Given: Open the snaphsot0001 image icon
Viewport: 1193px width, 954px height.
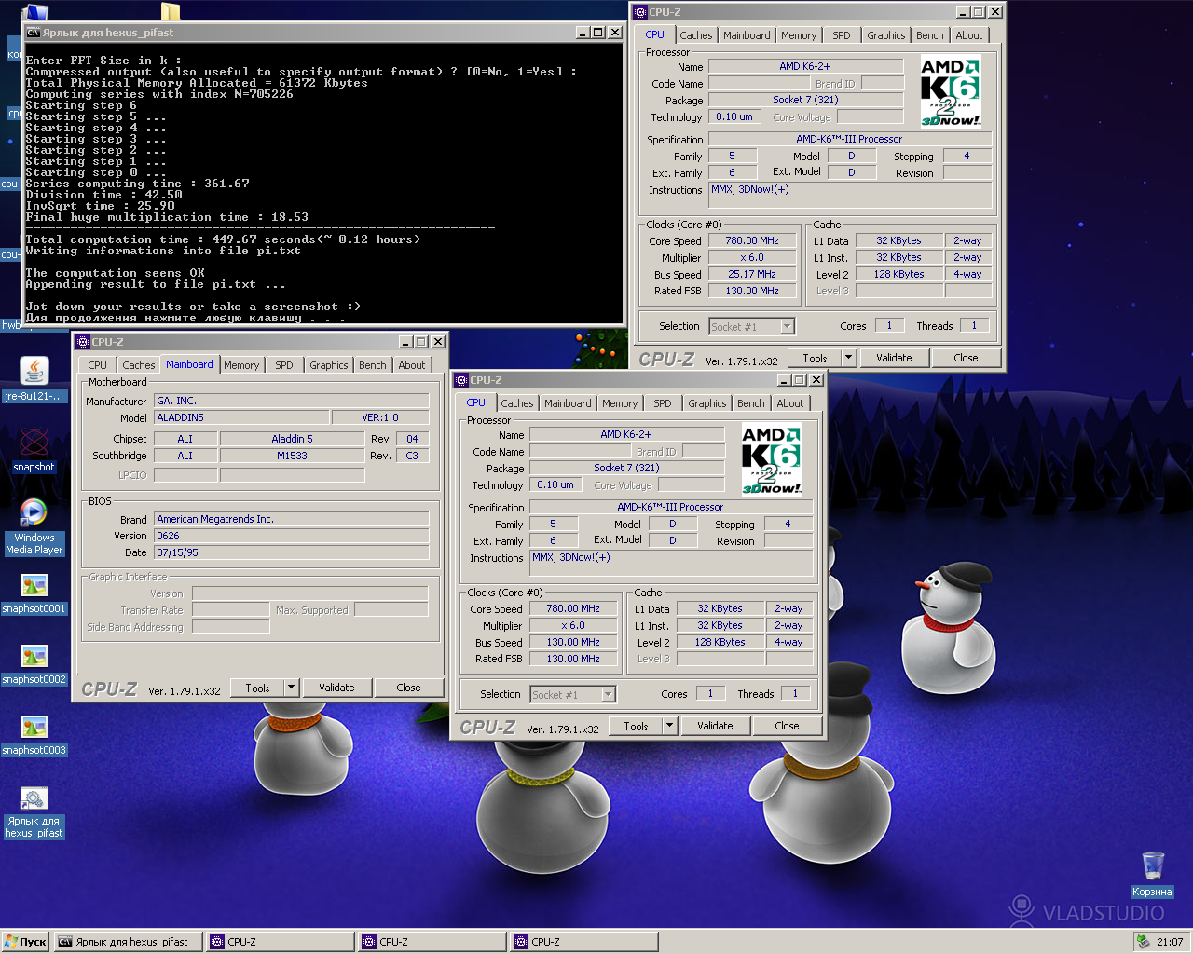Looking at the screenshot, I should click(34, 585).
